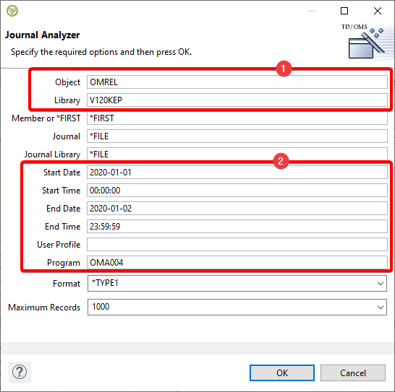Expand the Maximum Records dropdown arrow
This screenshot has height=392, width=395.
381,307
